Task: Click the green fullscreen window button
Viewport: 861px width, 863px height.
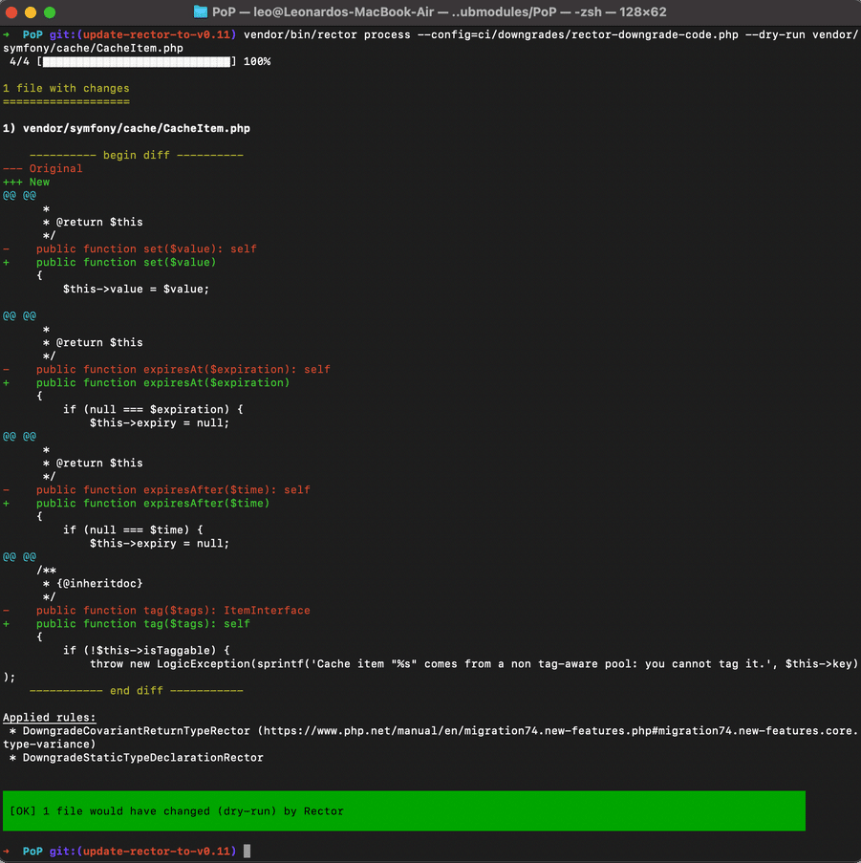Action: pos(50,12)
